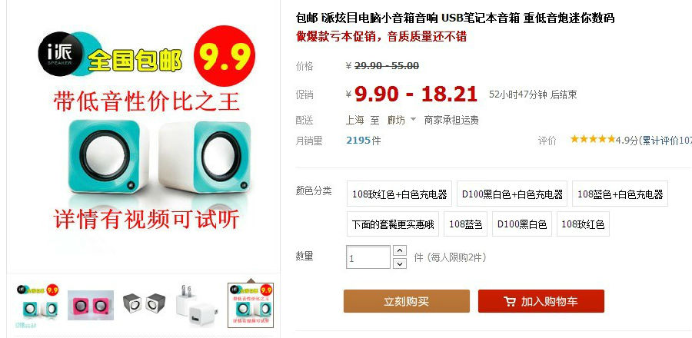Open the 廊坊 delivery destination dropdown
This screenshot has width=692, height=338.
tap(401, 120)
